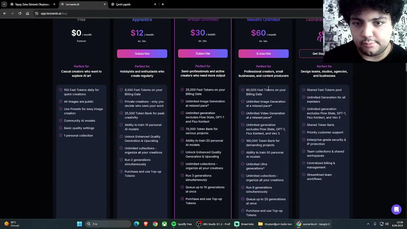Open the tab search dropdown arrow

pos(4,4)
